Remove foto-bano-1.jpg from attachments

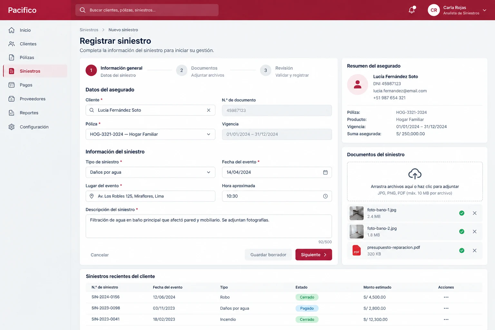coord(474,213)
